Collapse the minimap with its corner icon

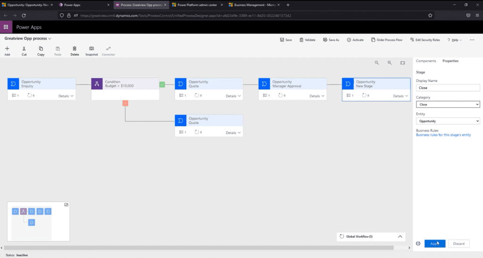click(66, 205)
